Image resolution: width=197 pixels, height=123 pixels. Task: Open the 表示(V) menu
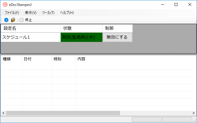click(31, 13)
